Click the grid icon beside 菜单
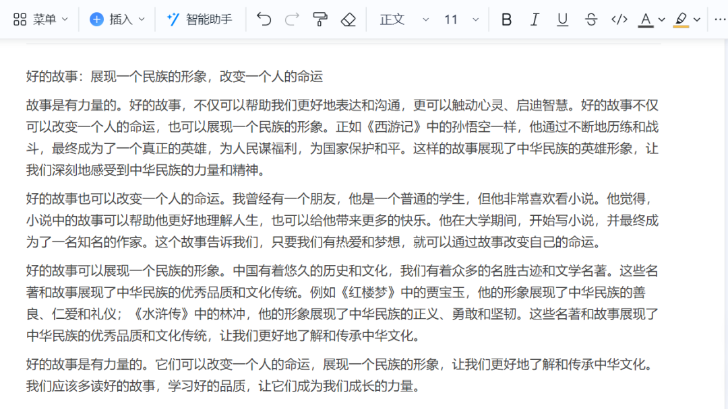This screenshot has width=728, height=409. [20, 20]
